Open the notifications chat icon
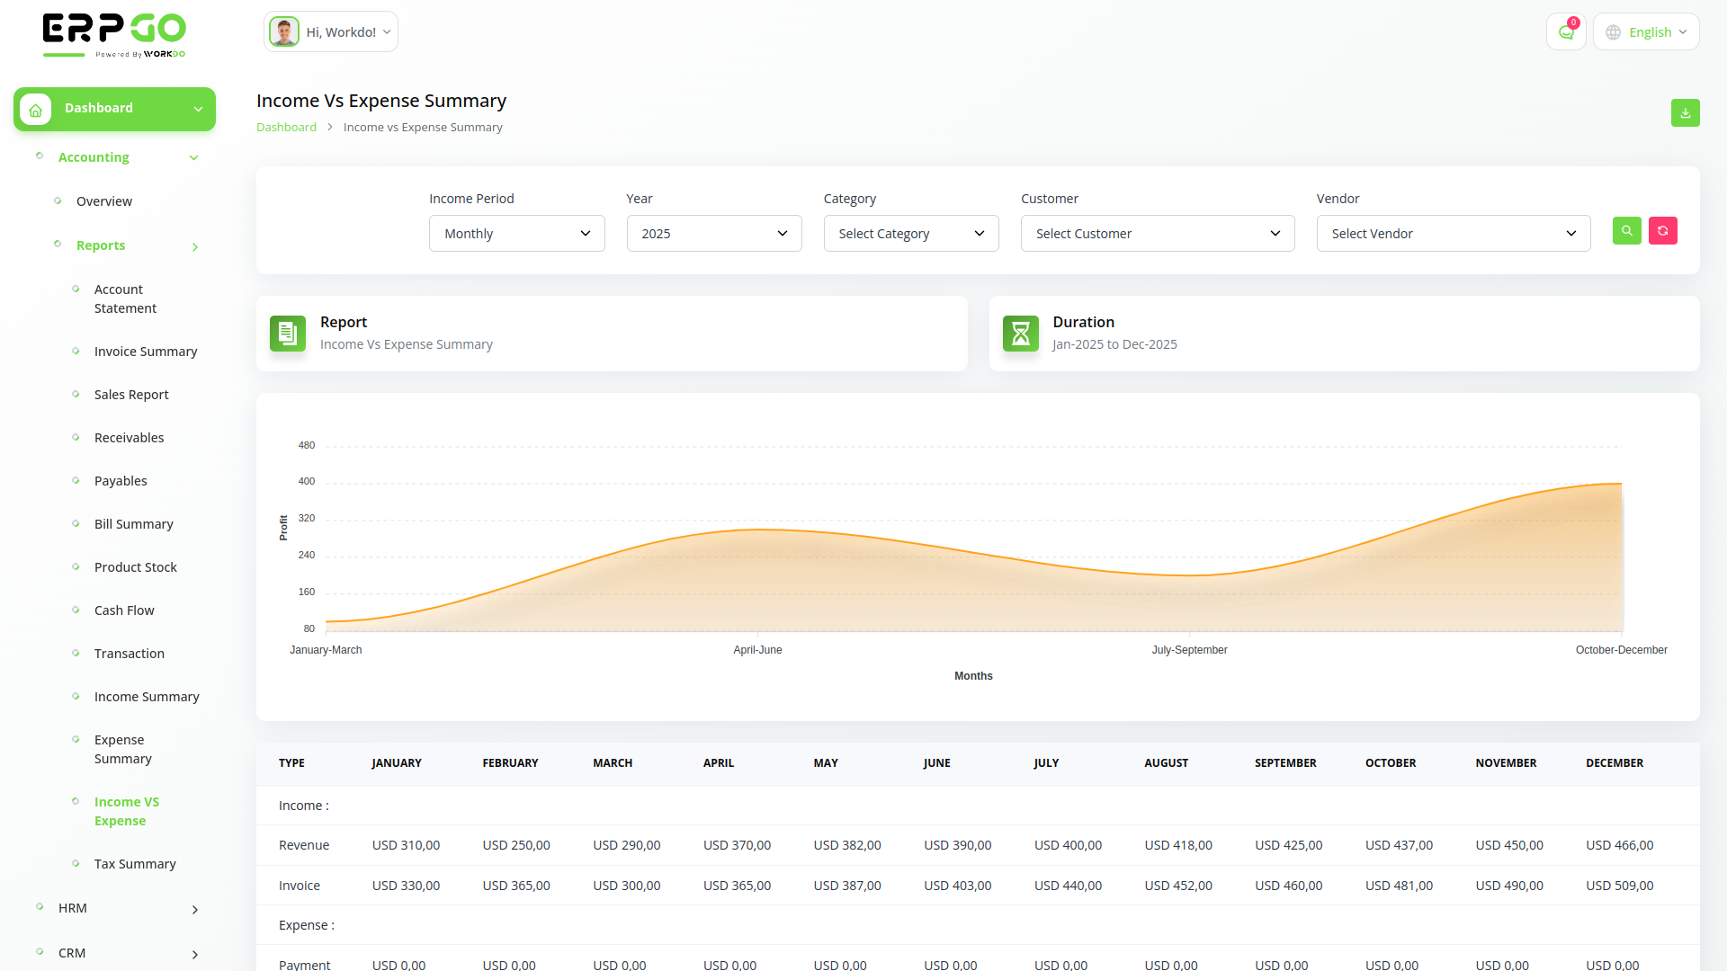This screenshot has height=971, width=1727. pyautogui.click(x=1566, y=32)
